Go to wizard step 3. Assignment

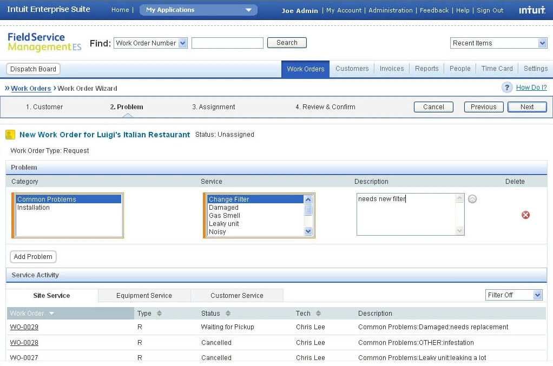(x=214, y=107)
